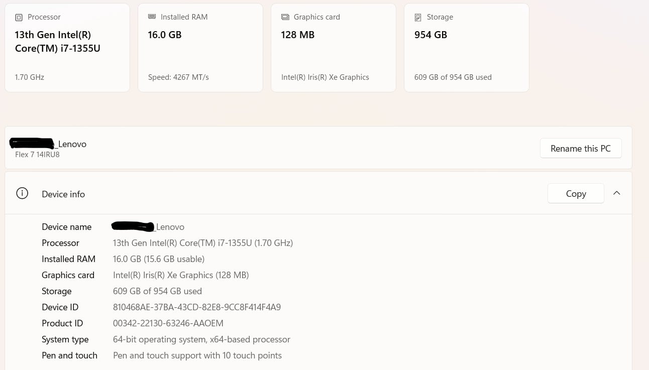Collapse the Device info section chevron
Screen dimensions: 649x370
617,193
